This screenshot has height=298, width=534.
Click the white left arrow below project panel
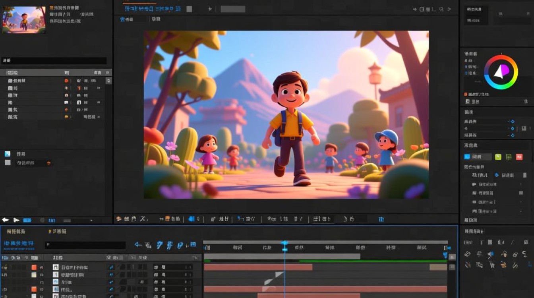tap(5, 220)
